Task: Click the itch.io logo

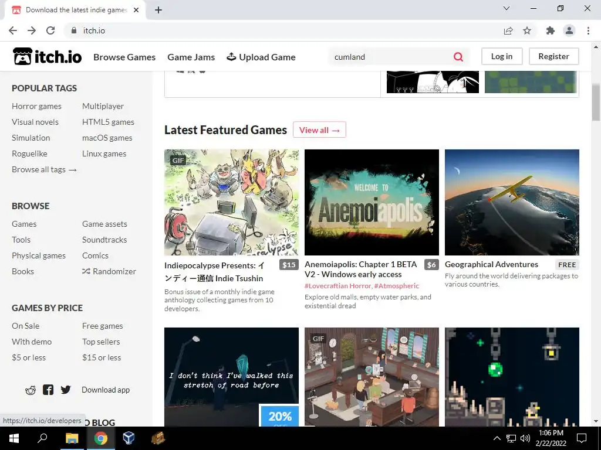Action: coord(47,57)
